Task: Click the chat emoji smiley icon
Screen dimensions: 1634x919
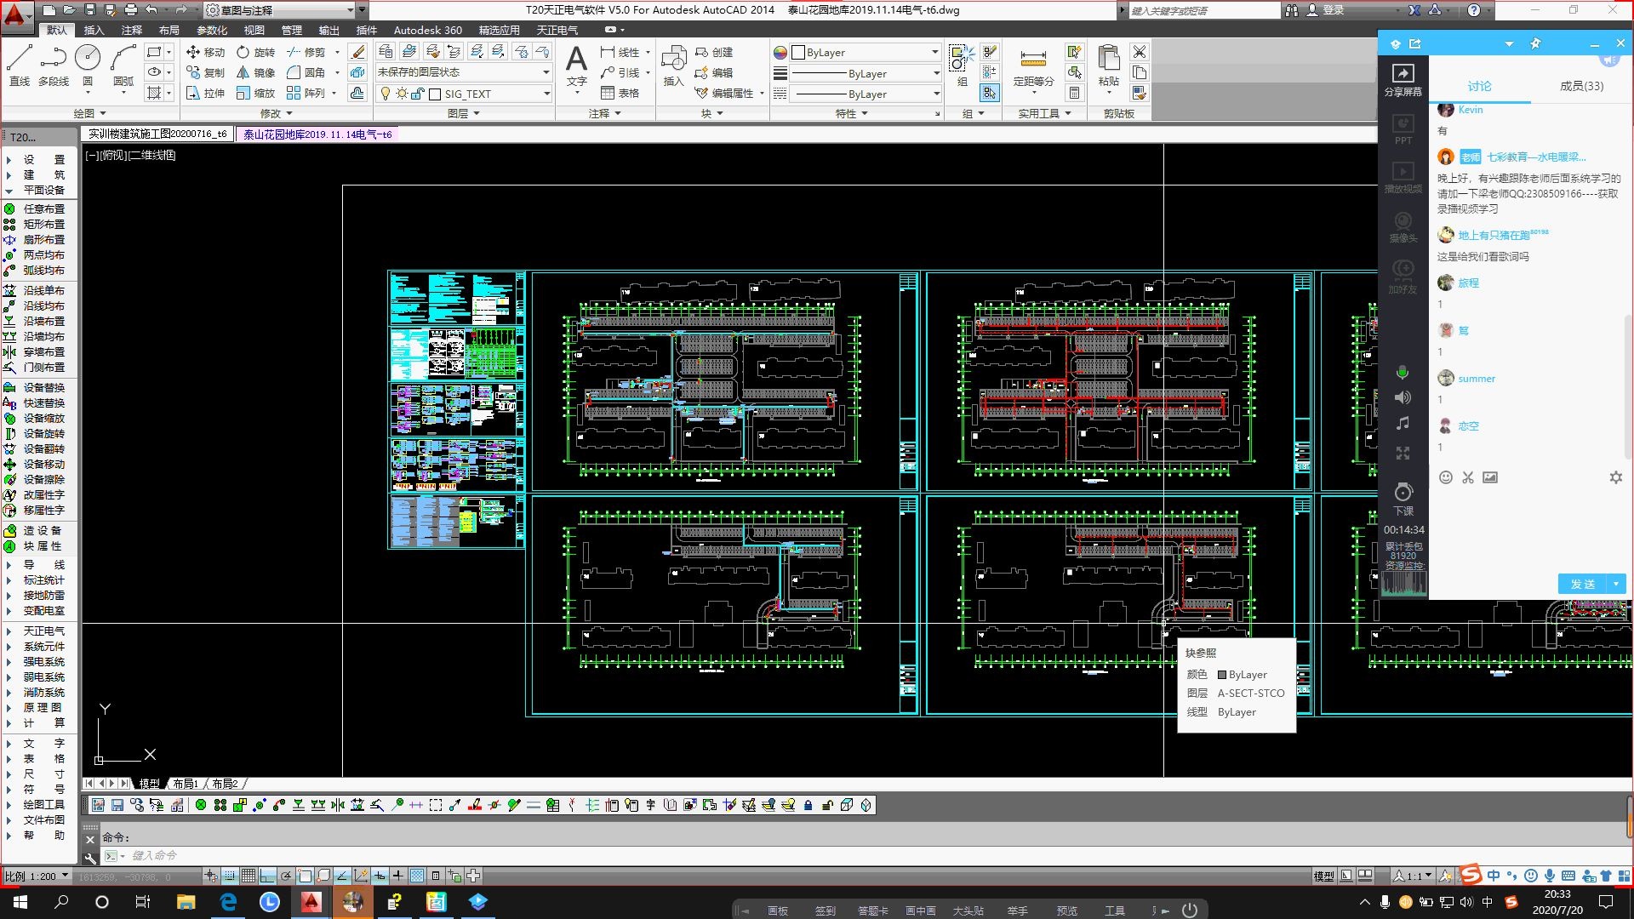Action: (x=1445, y=477)
